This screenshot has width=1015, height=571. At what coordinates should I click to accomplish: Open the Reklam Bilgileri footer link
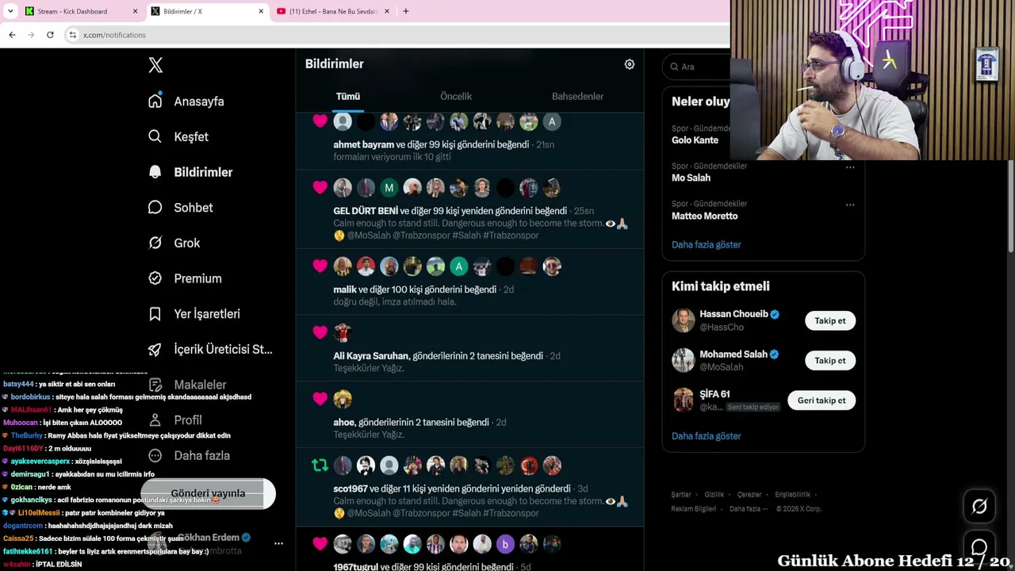(x=694, y=509)
